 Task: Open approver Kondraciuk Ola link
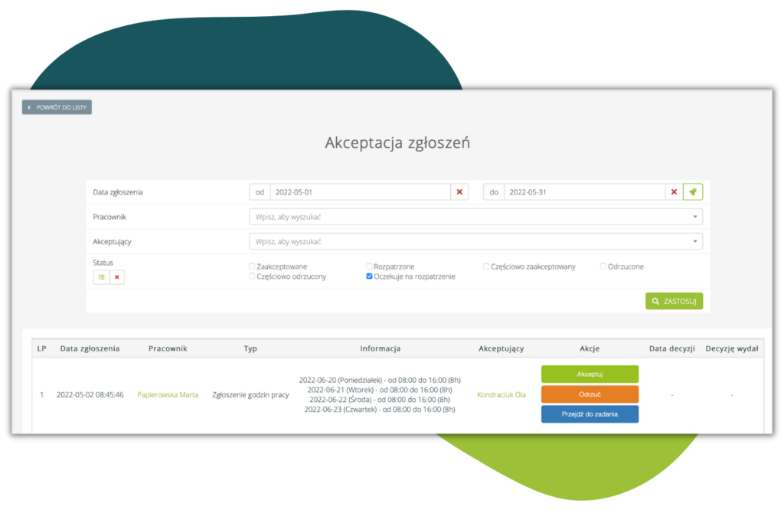click(x=501, y=395)
